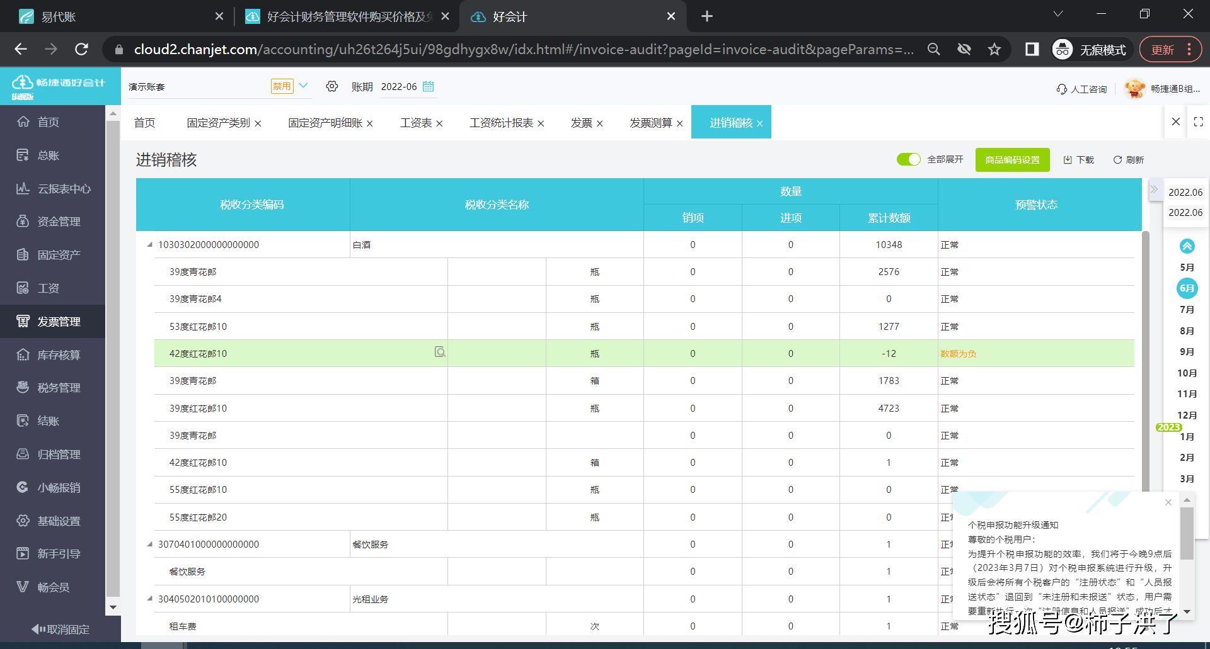Close the tax upgrade notification popup
The width and height of the screenshot is (1210, 649).
tap(1168, 502)
